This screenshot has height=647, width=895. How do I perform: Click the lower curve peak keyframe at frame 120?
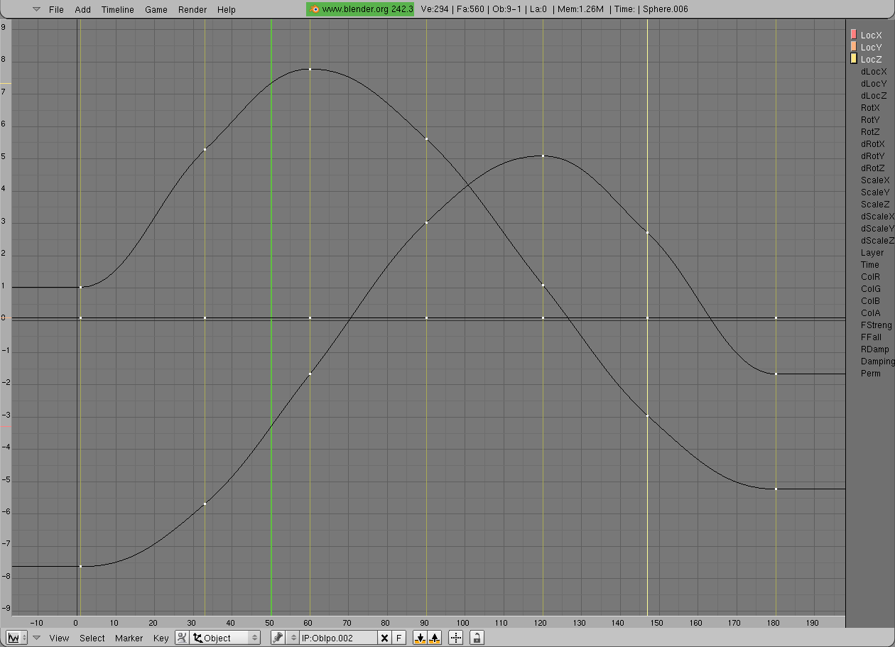(543, 156)
